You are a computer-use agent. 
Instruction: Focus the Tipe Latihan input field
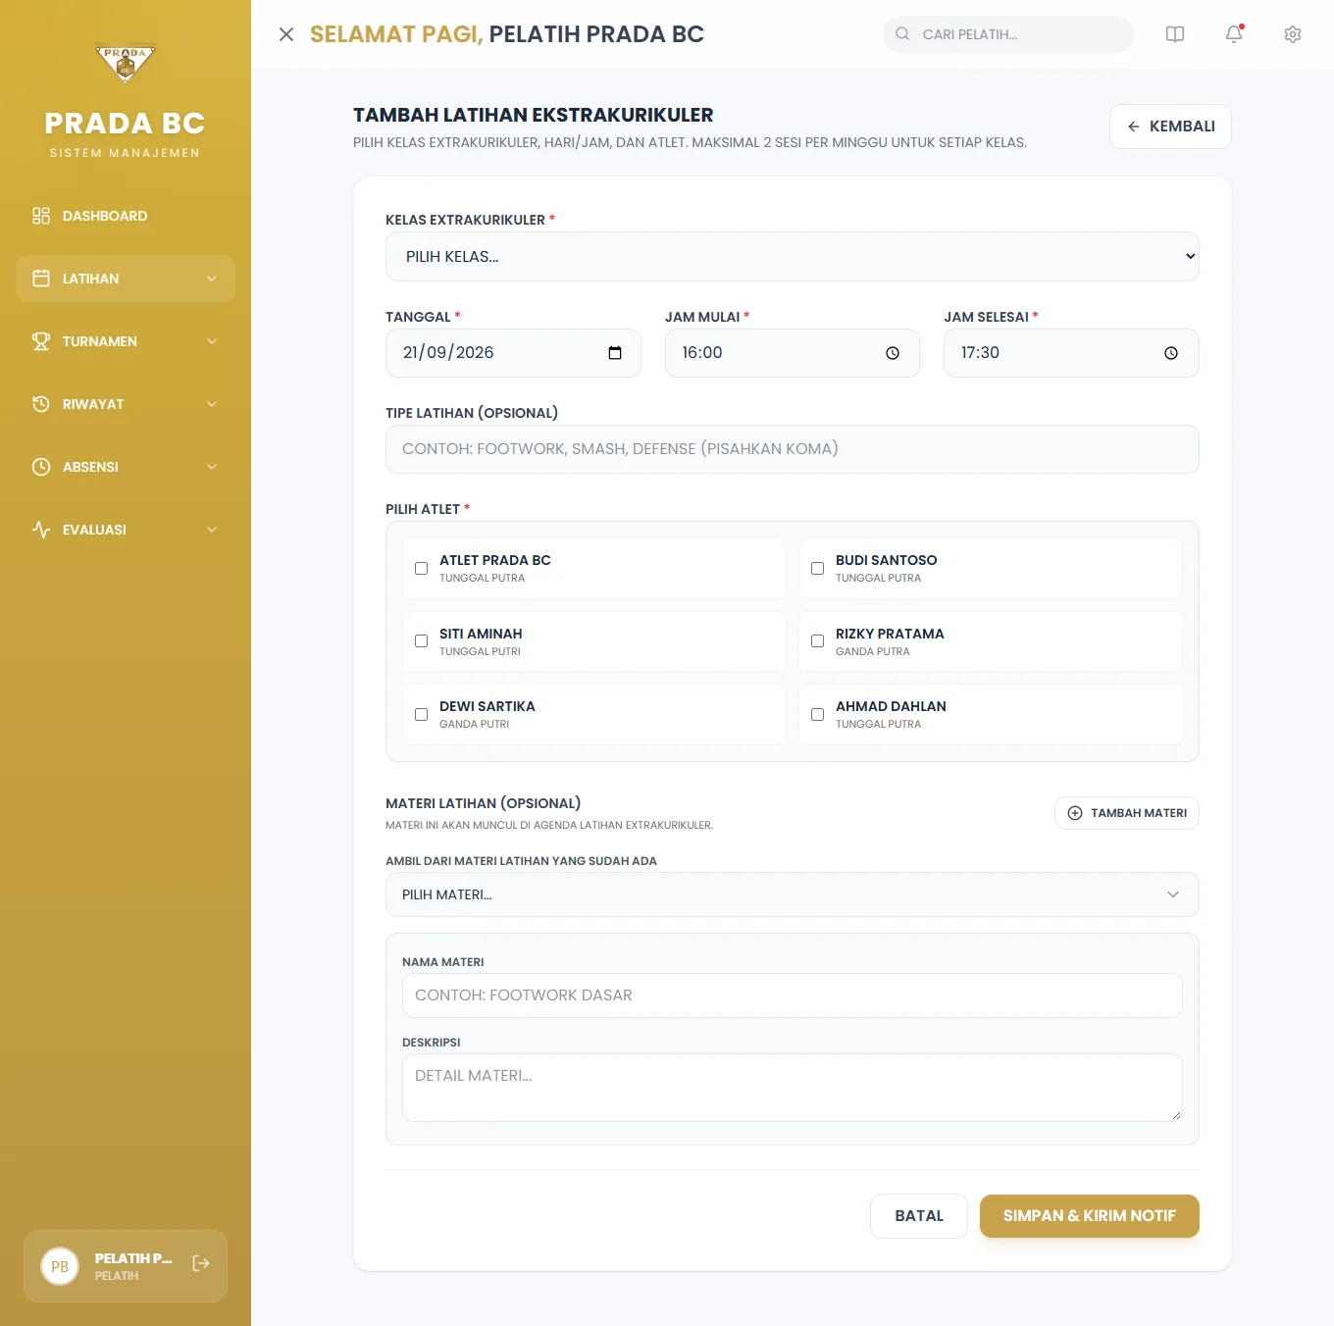tap(793, 449)
